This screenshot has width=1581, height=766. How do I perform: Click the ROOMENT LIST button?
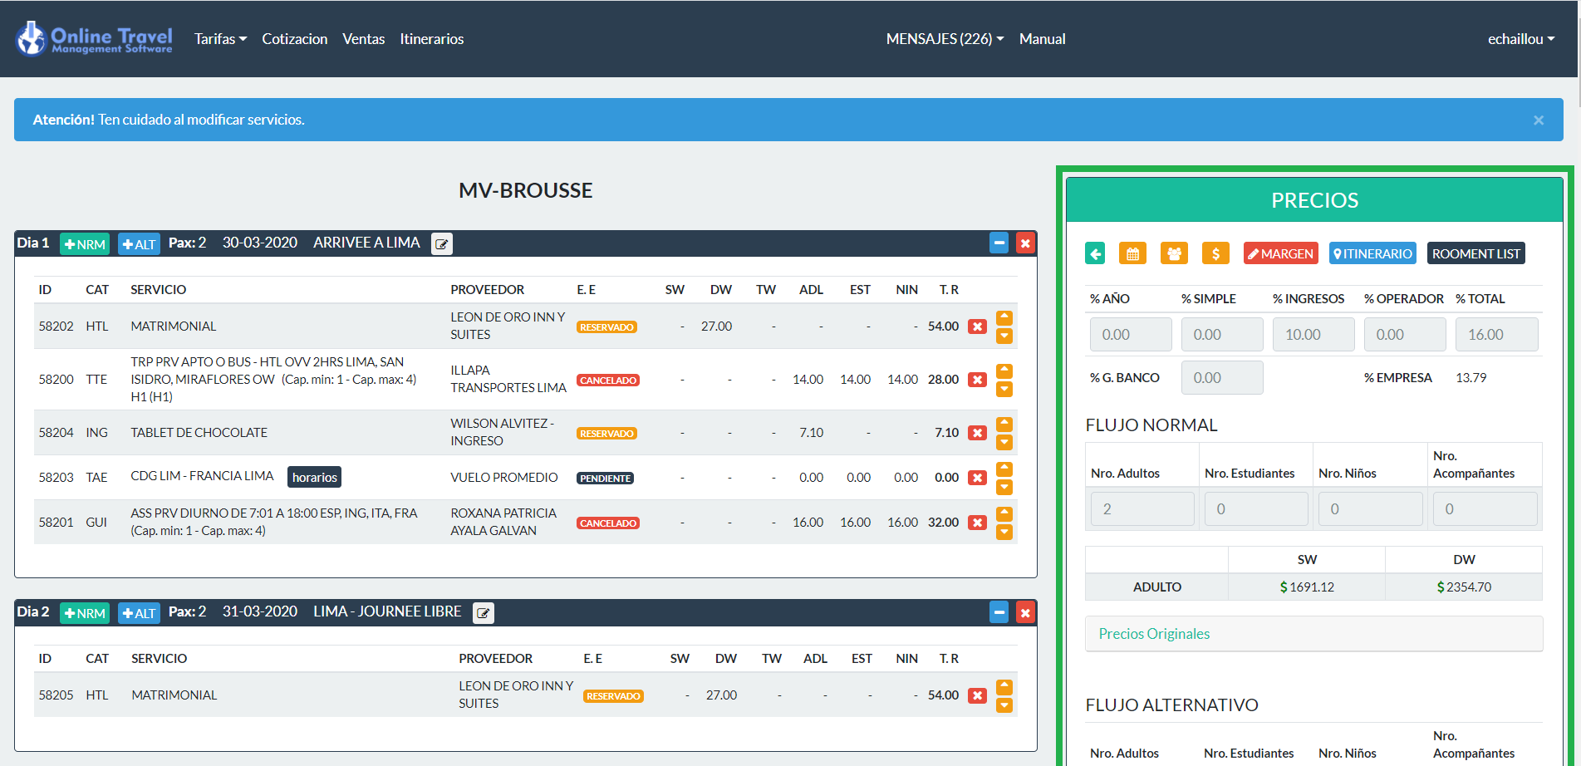(1475, 253)
